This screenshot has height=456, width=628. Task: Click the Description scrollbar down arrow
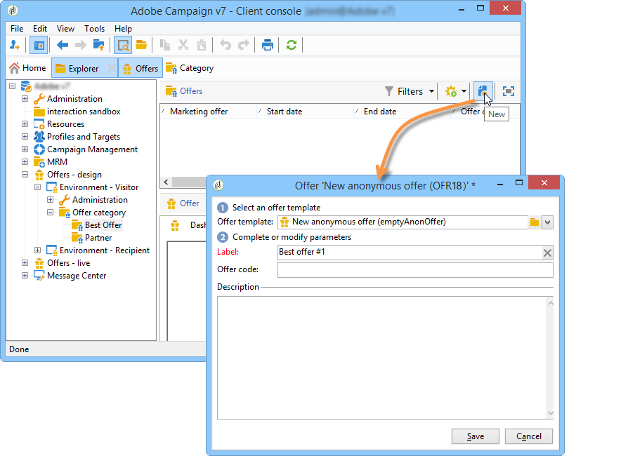(x=551, y=413)
